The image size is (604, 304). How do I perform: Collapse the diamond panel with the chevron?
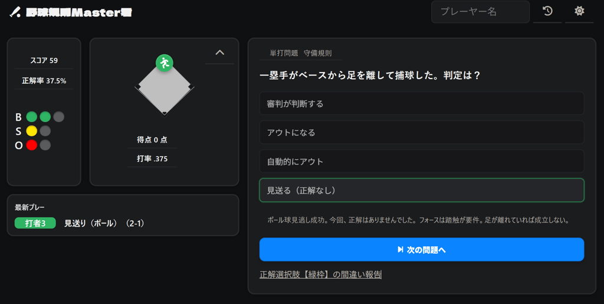pos(220,53)
